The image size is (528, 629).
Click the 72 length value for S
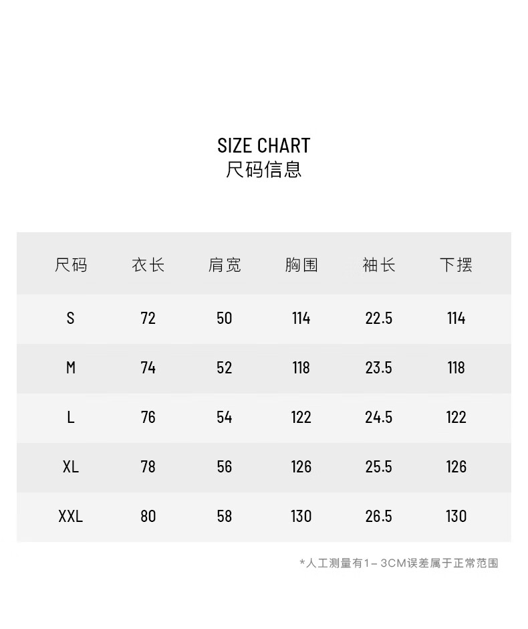(148, 318)
